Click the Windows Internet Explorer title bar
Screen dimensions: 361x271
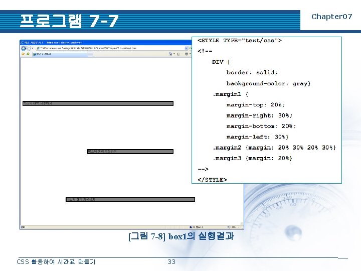pyautogui.click(x=106, y=42)
